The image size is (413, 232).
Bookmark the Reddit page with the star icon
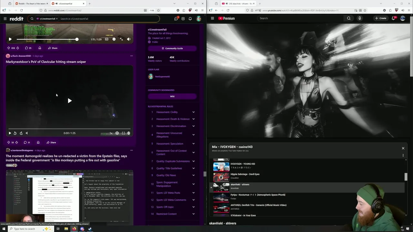[x=158, y=10]
